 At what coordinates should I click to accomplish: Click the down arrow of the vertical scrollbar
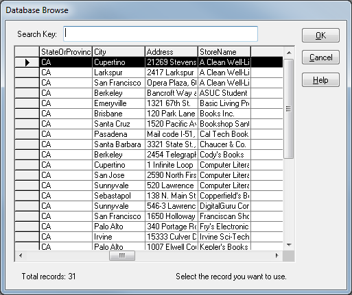(289, 245)
